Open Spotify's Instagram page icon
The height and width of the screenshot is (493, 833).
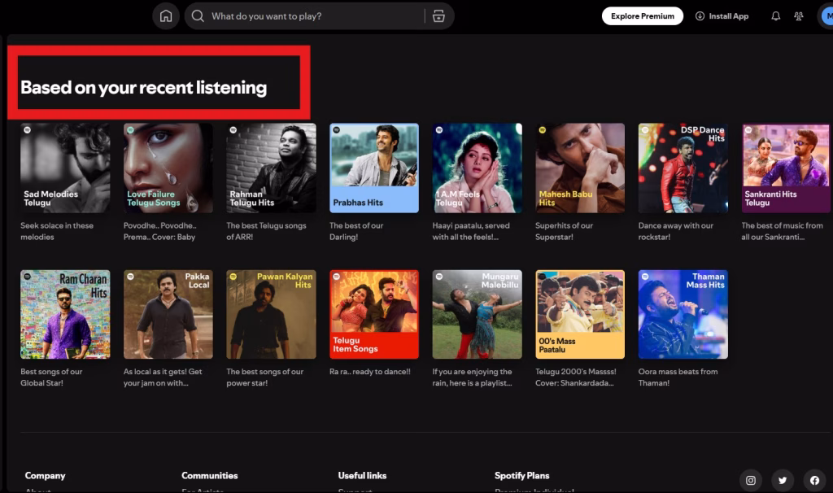[750, 480]
